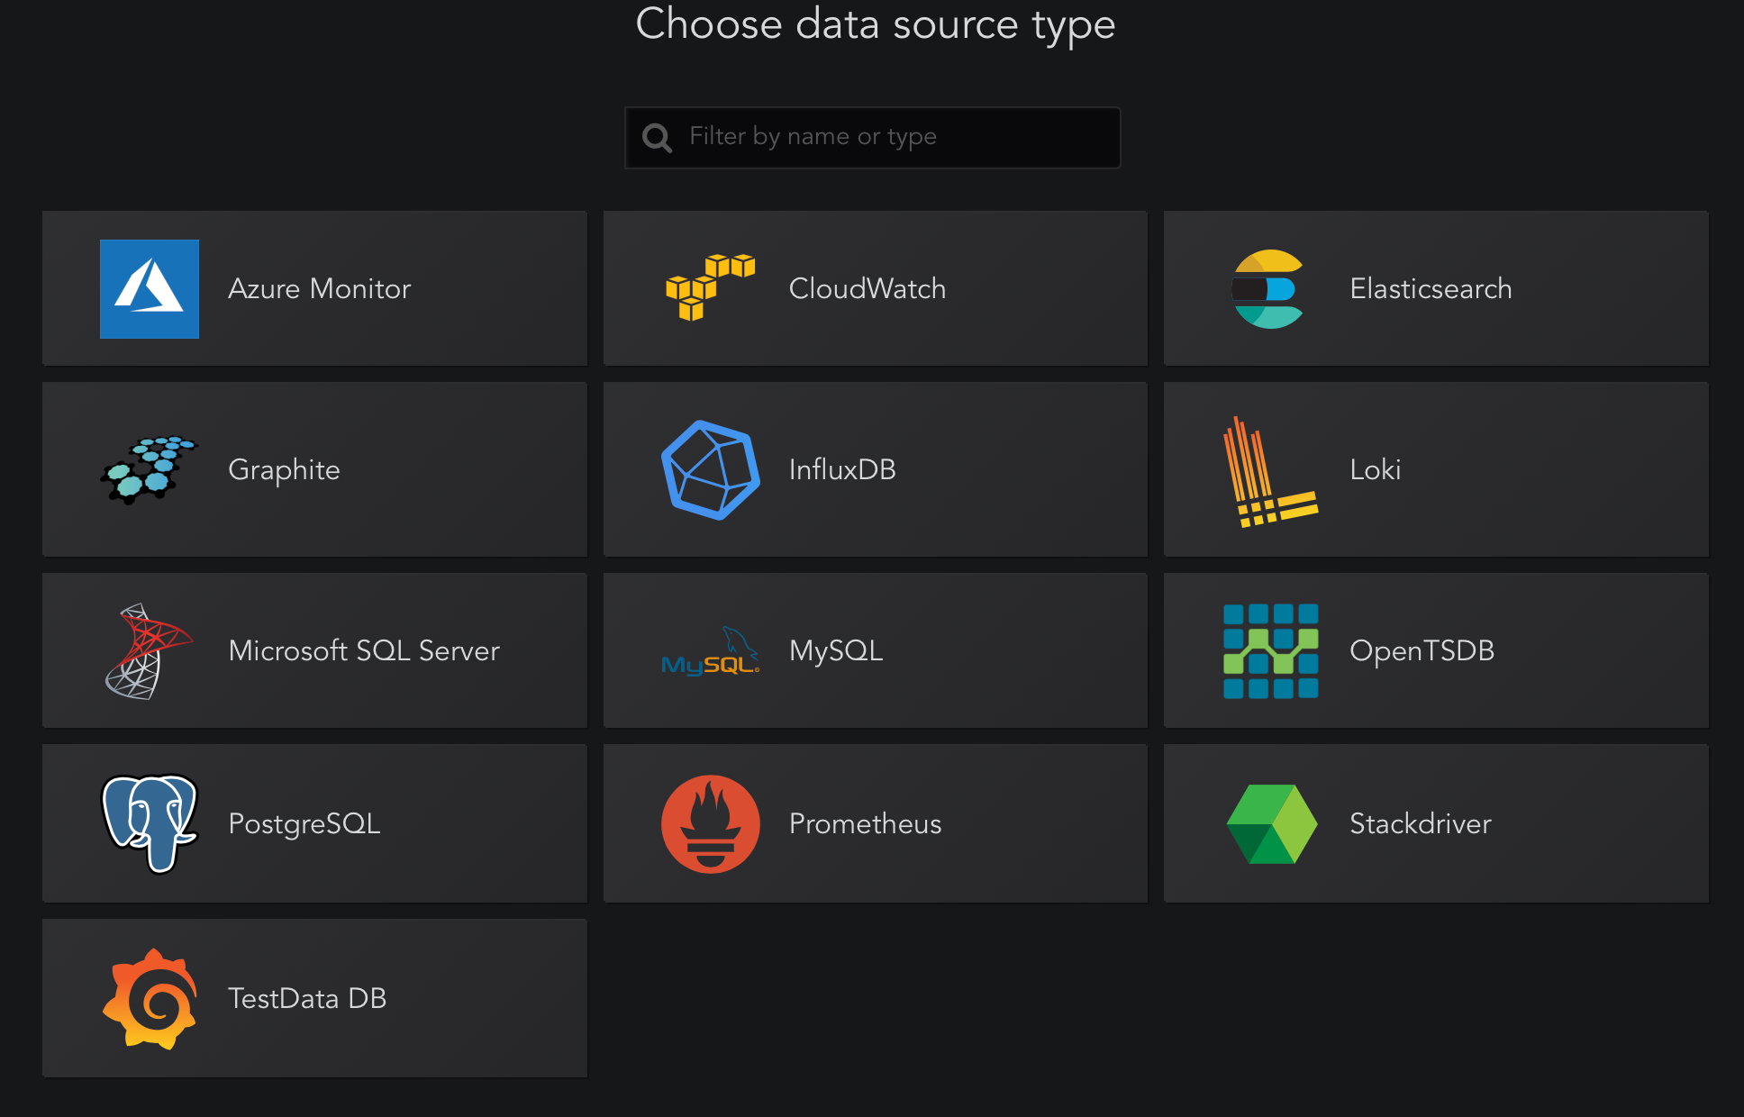The image size is (1744, 1117).
Task: Click the MySQL dolphin logo icon
Action: coord(711,651)
